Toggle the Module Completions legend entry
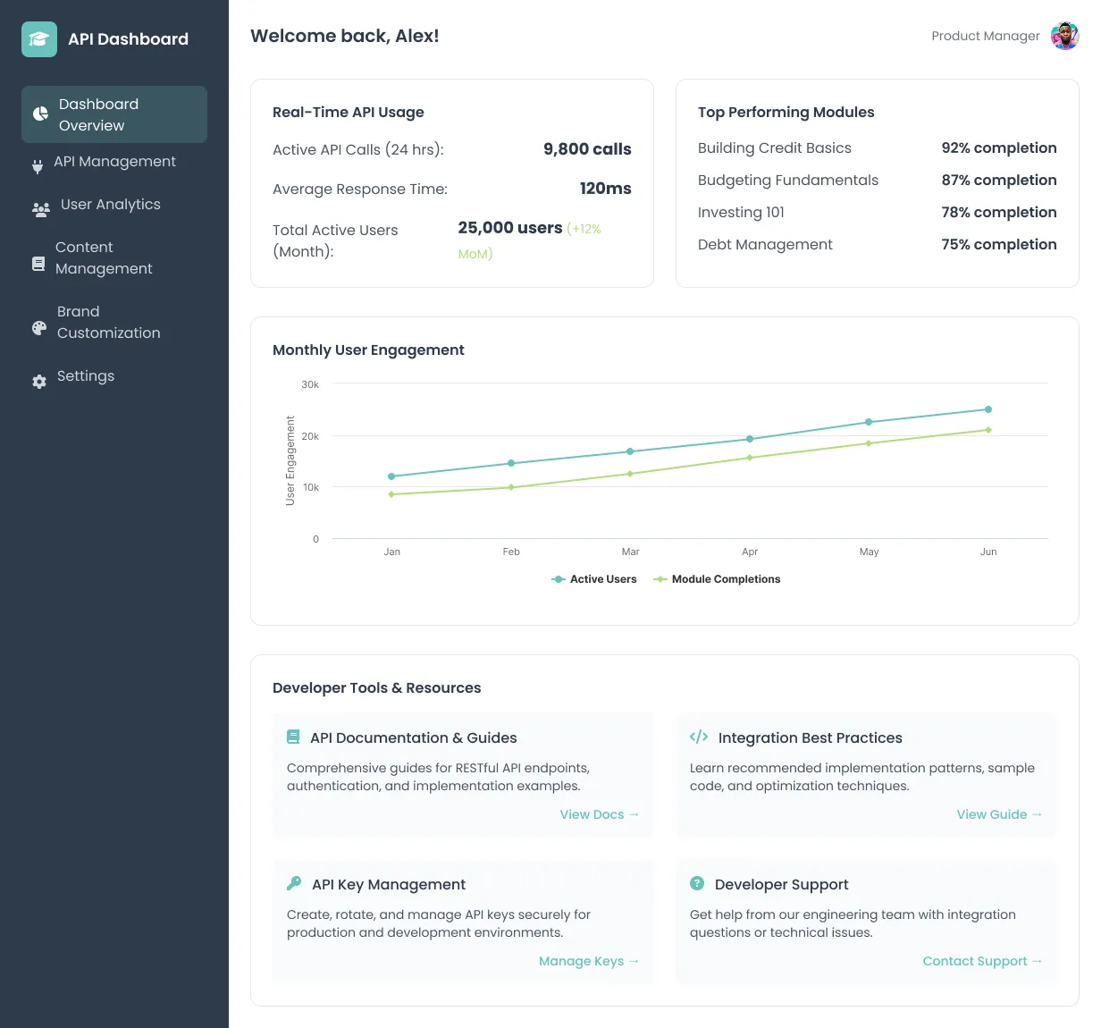Image resolution: width=1101 pixels, height=1028 pixels. 716,579
